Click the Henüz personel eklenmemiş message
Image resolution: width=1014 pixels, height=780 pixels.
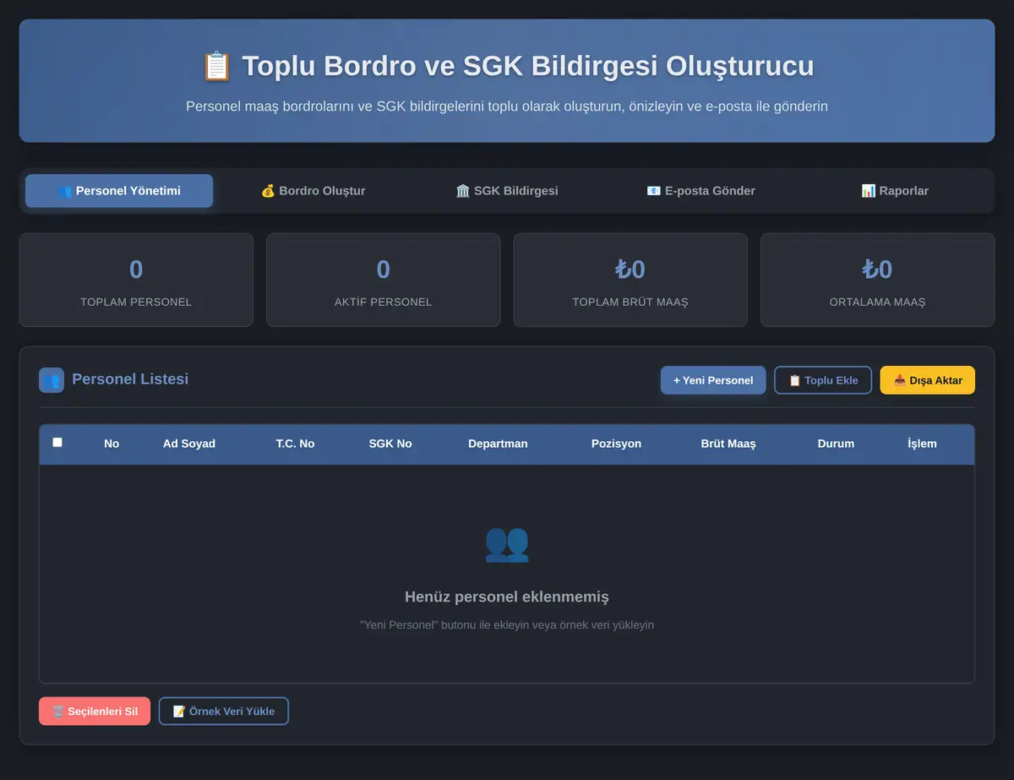(507, 597)
